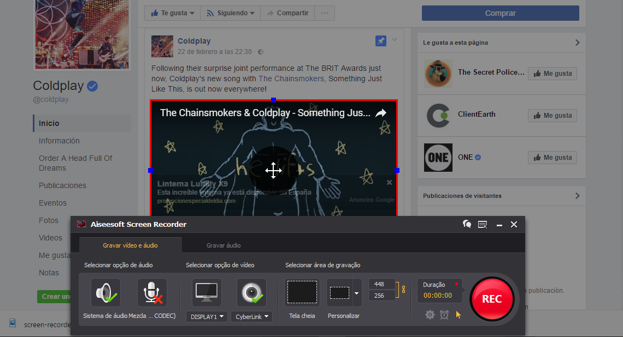Click the aspect ratio lock icon
Screen dimensions: 623x337
click(404, 290)
